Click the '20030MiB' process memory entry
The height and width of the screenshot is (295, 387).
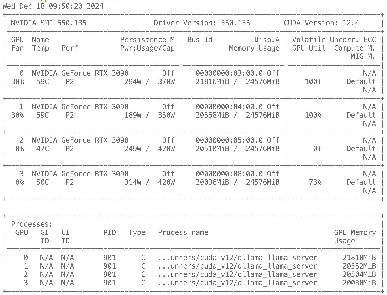tap(359, 283)
